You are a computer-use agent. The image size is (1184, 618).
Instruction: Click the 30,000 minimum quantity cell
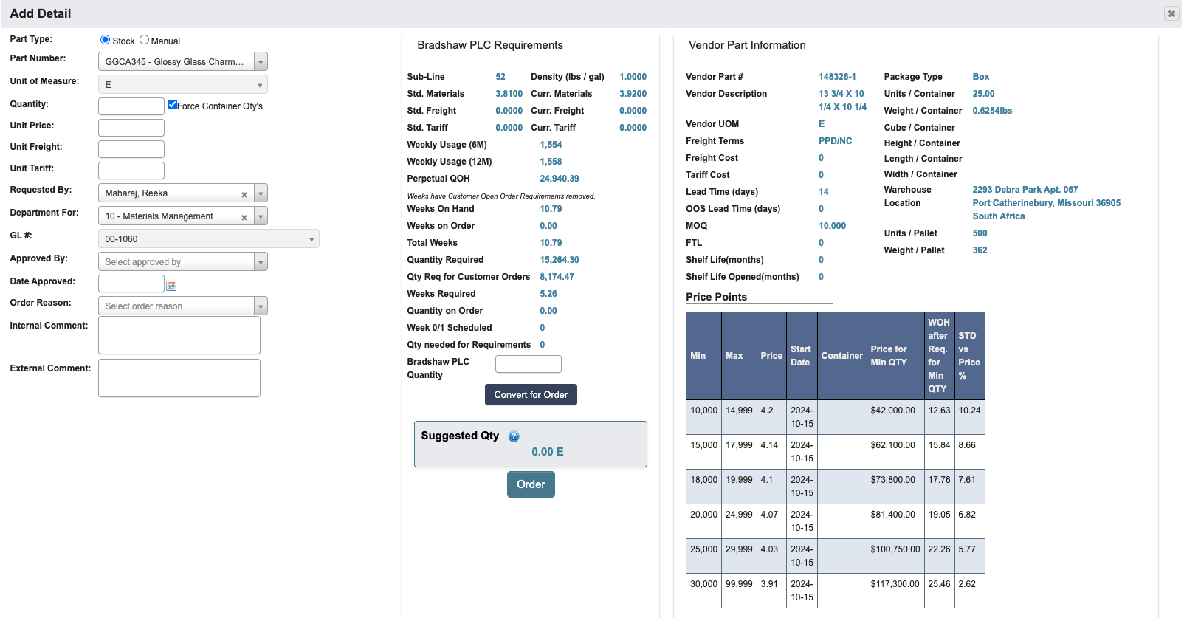point(703,591)
